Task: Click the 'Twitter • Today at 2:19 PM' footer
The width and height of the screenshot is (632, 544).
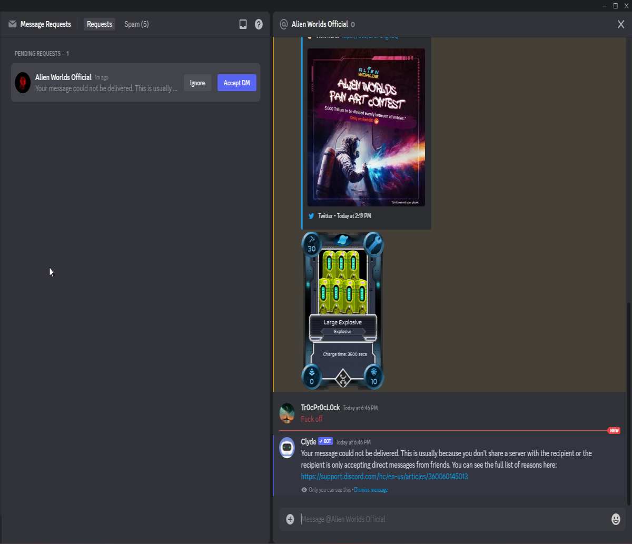Action: coord(344,216)
